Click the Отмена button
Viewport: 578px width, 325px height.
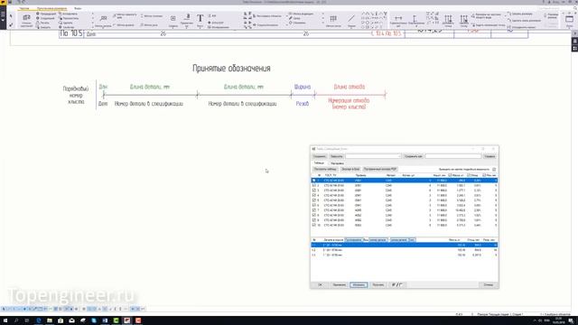(488, 285)
